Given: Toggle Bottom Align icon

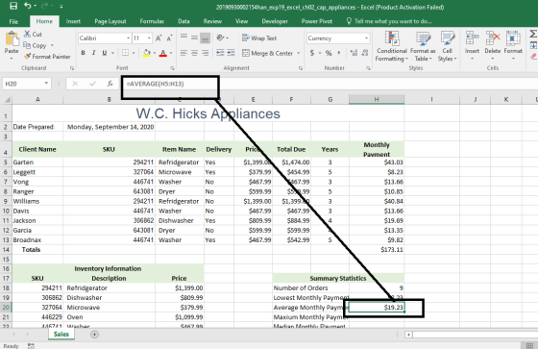Looking at the screenshot, I should pos(206,37).
